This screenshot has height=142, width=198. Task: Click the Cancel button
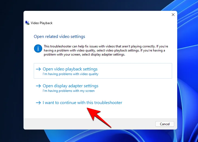[x=165, y=124]
